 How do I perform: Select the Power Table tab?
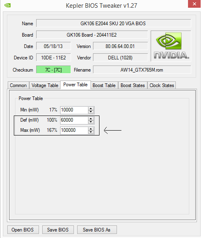click(76, 85)
